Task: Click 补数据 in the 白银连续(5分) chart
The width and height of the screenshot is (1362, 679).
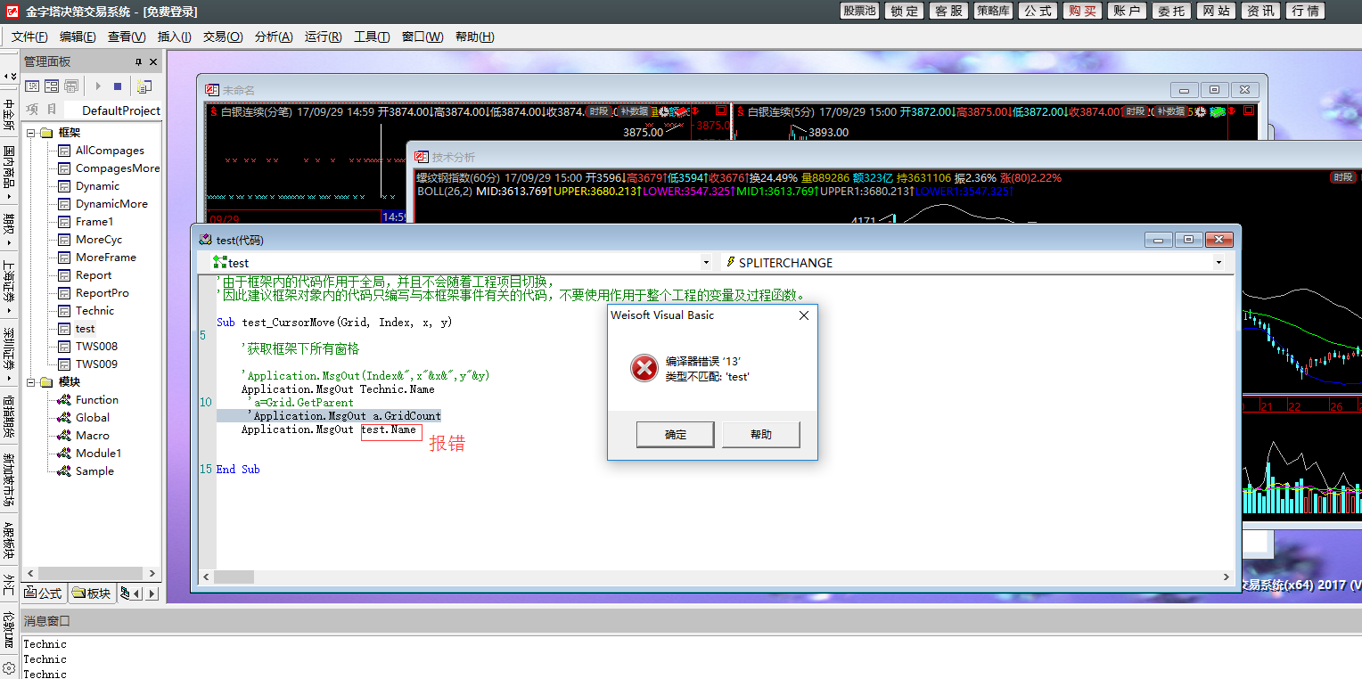Action: pyautogui.click(x=1171, y=111)
